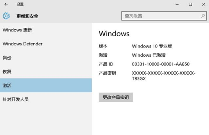209x135 pixels.
Task: Open Windows 更新 section
Action: pos(46,30)
